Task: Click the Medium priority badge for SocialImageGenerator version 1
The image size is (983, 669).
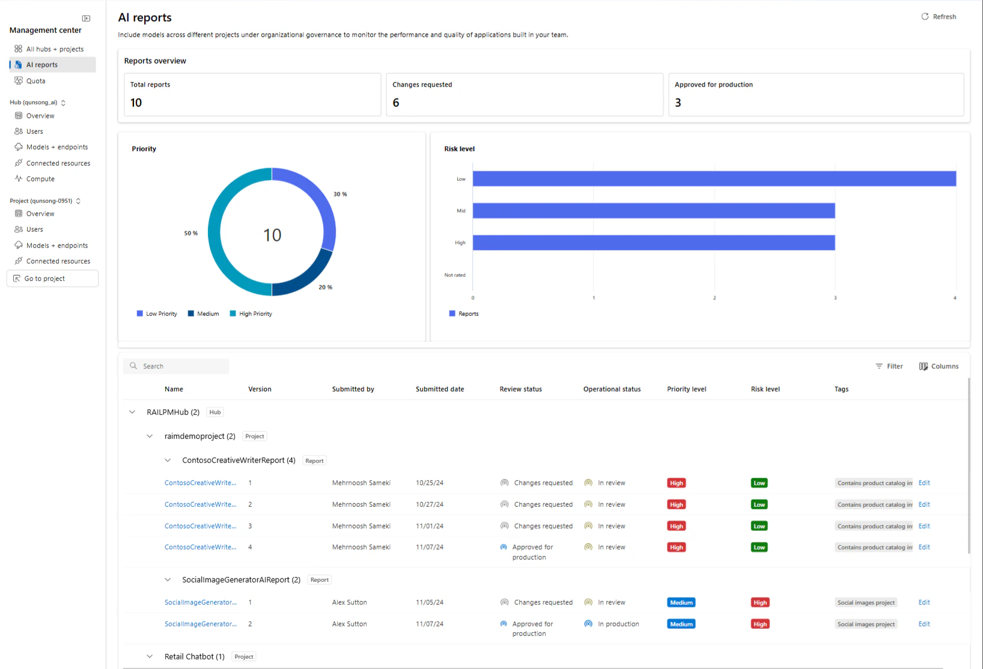Action: [681, 602]
